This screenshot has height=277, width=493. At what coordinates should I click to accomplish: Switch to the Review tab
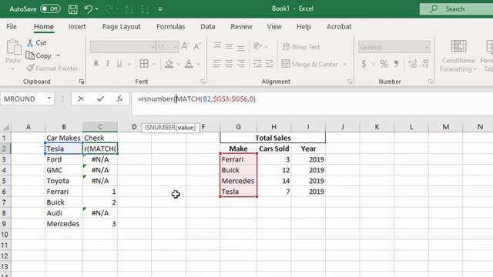click(x=241, y=27)
